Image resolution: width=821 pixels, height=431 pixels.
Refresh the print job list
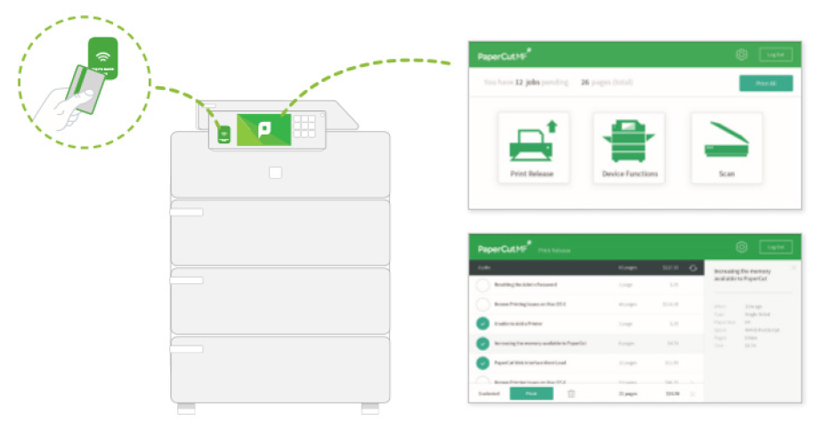click(694, 267)
